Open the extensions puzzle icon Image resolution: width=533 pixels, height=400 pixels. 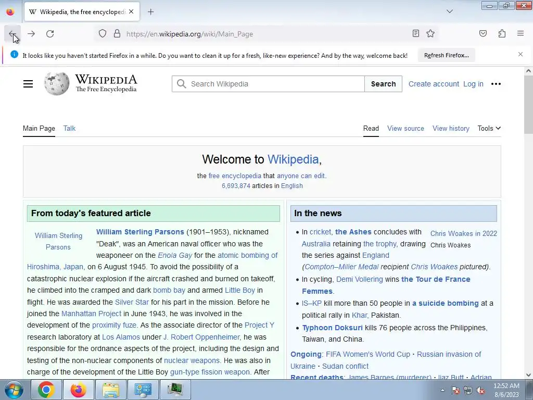[502, 33]
